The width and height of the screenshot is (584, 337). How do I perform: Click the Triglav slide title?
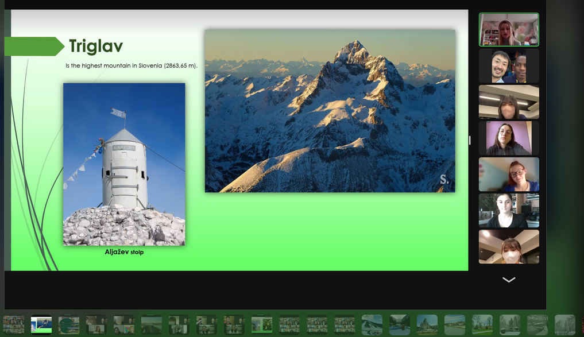click(96, 46)
